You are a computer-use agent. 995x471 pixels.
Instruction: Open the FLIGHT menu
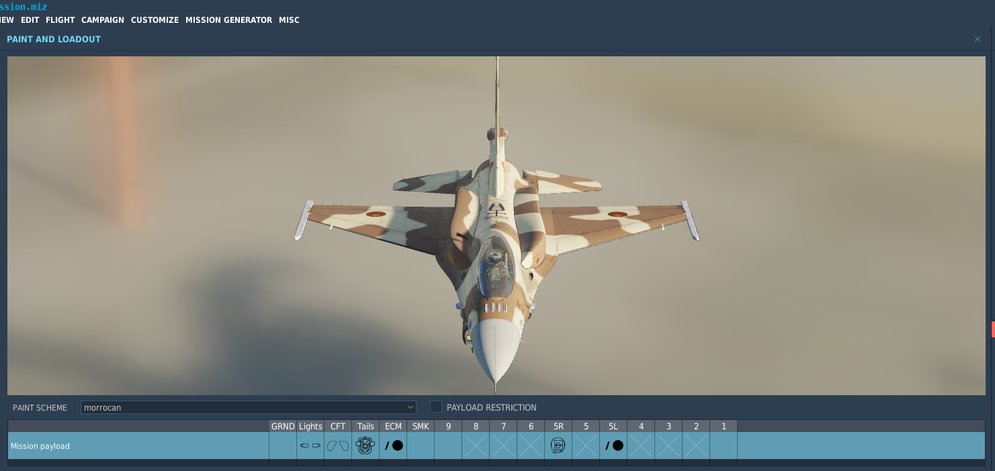tap(60, 20)
